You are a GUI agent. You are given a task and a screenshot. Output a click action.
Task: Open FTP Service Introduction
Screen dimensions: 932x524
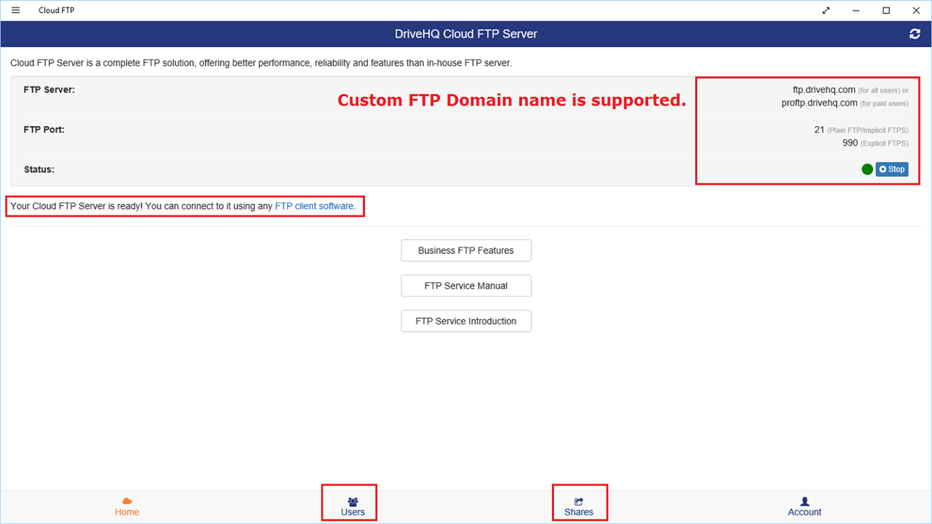point(466,321)
